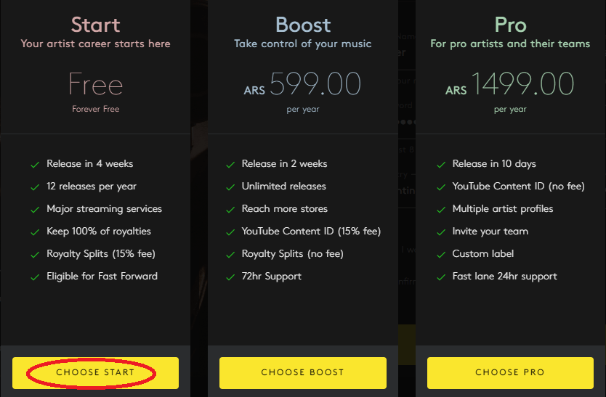
Task: Click the ARS 1499.00 price
Action: 510,85
